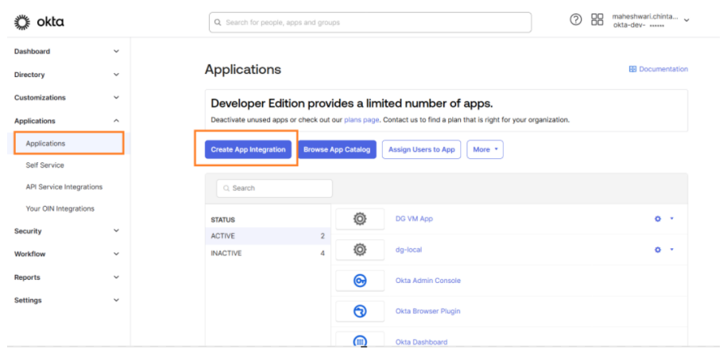The height and width of the screenshot is (349, 727).
Task: Expand the Directory sidebar section
Action: (x=116, y=75)
